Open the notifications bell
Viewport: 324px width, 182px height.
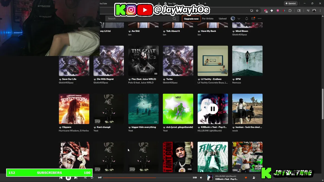tap(247, 18)
